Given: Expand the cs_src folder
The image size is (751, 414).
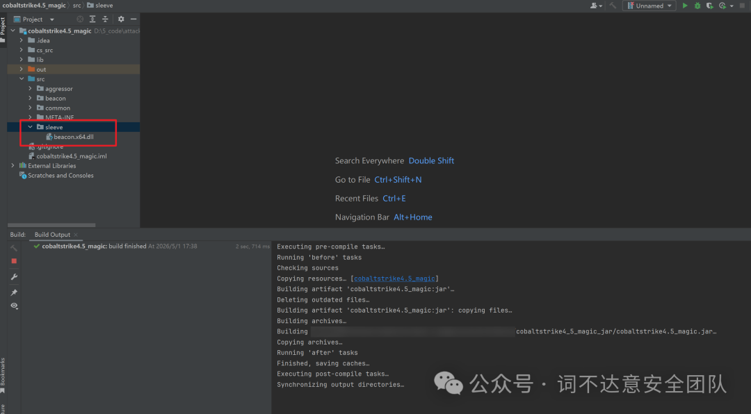Looking at the screenshot, I should pos(22,50).
